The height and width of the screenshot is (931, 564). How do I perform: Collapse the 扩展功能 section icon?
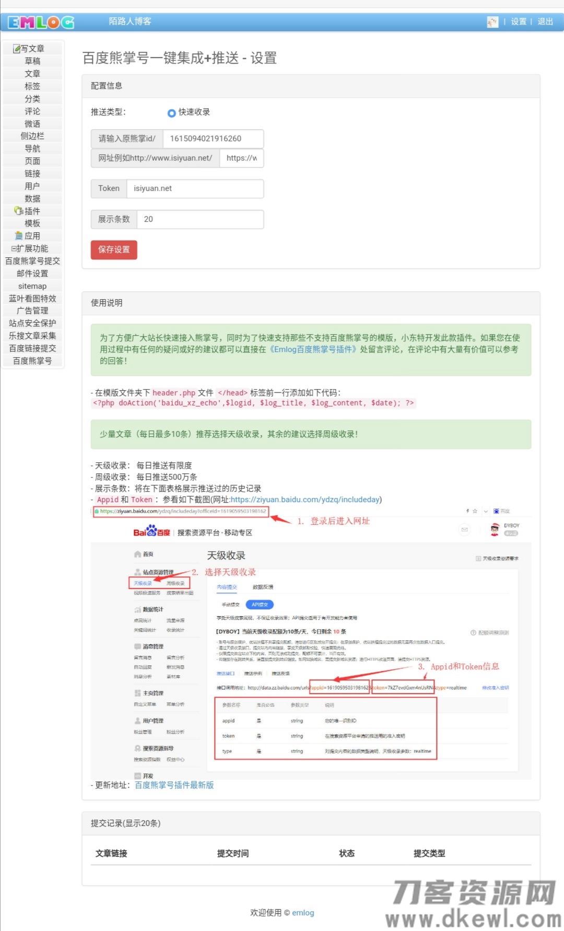14,248
